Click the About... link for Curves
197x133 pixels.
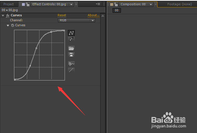click(x=94, y=15)
